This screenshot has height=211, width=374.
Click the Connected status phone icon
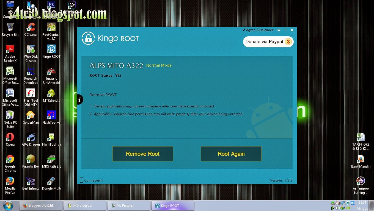coord(81,180)
